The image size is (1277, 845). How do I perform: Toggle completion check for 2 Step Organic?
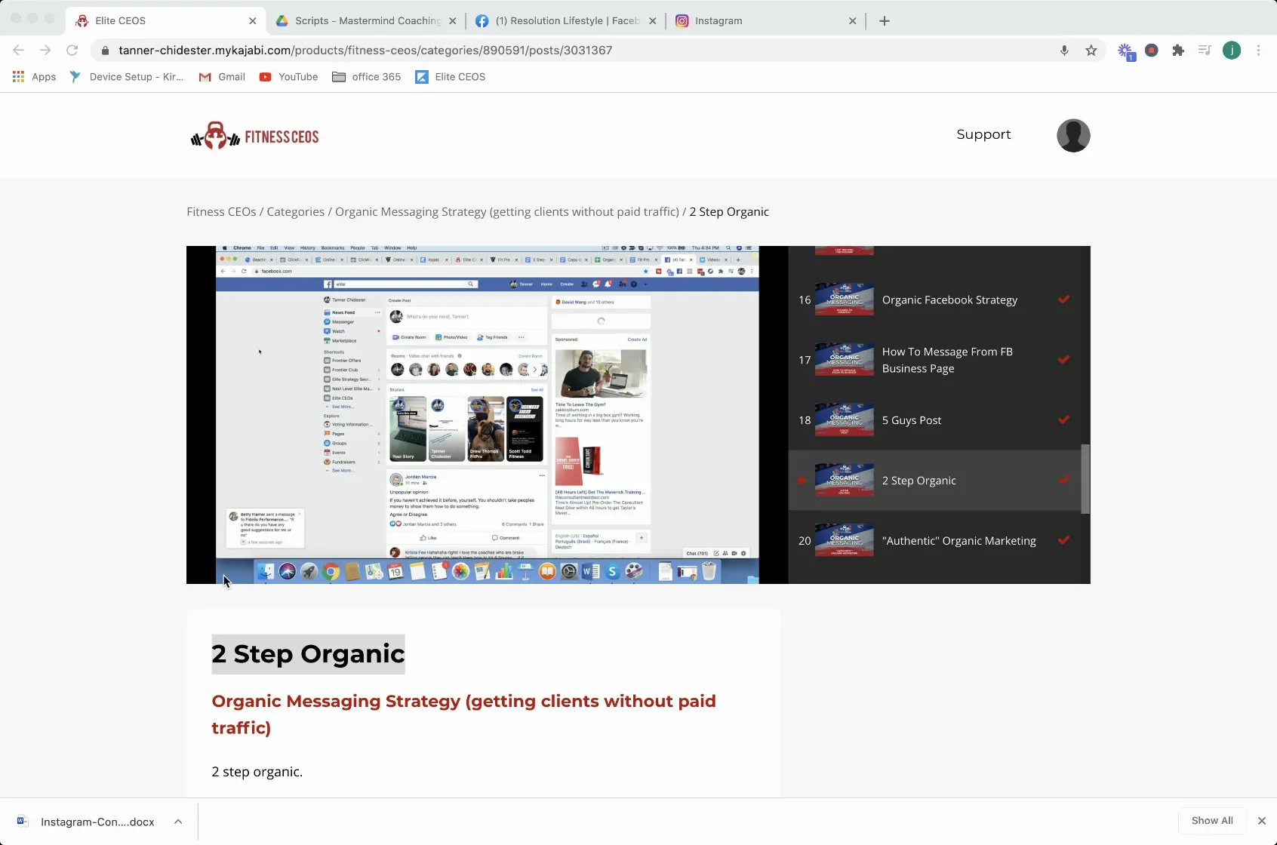point(1063,481)
